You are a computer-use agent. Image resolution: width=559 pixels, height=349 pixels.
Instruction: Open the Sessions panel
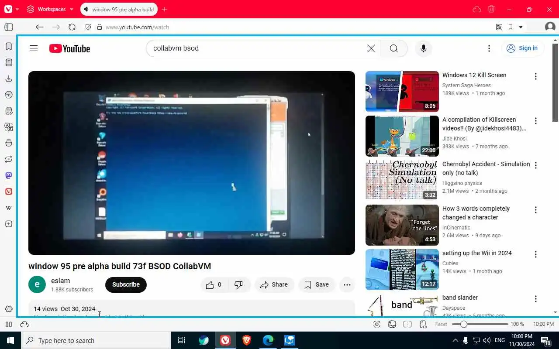tap(8, 159)
